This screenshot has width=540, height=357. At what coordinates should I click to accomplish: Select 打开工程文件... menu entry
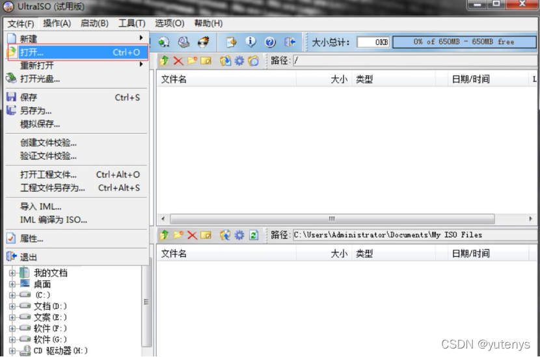point(77,174)
